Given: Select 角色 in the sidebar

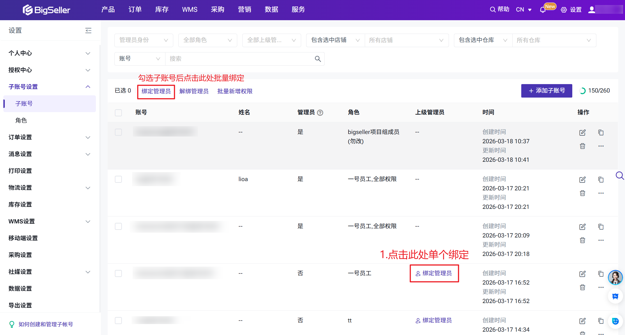Looking at the screenshot, I should [21, 121].
